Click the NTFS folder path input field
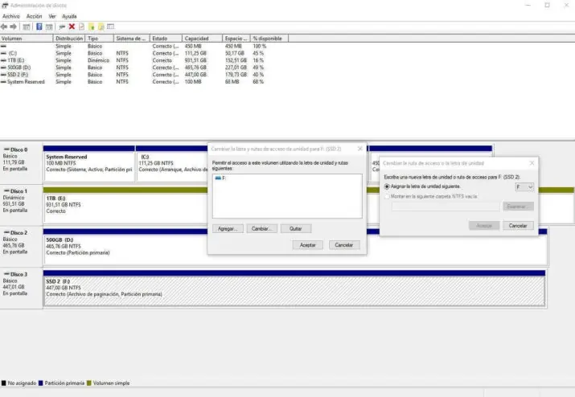Image resolution: width=575 pixels, height=397 pixels. [x=446, y=207]
